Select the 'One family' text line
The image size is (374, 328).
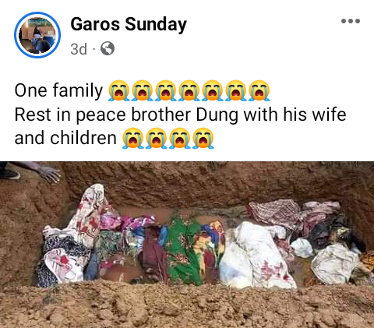tap(58, 90)
